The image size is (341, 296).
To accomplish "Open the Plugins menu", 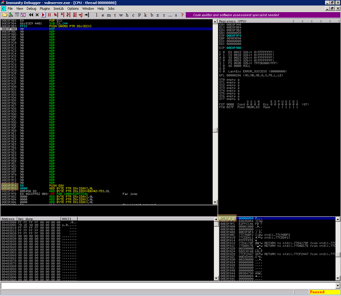I will tap(45, 9).
